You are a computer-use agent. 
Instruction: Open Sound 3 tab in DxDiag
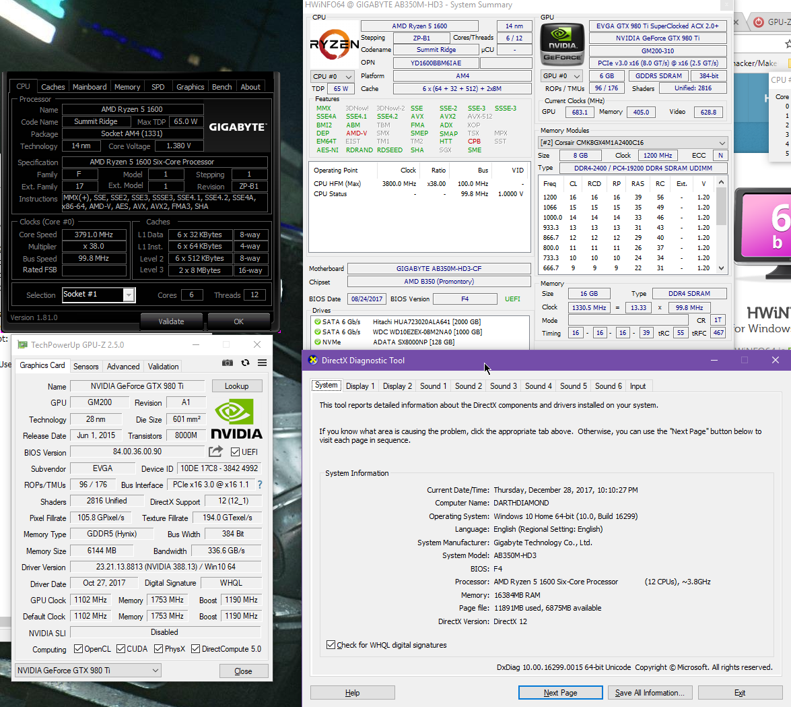click(504, 386)
